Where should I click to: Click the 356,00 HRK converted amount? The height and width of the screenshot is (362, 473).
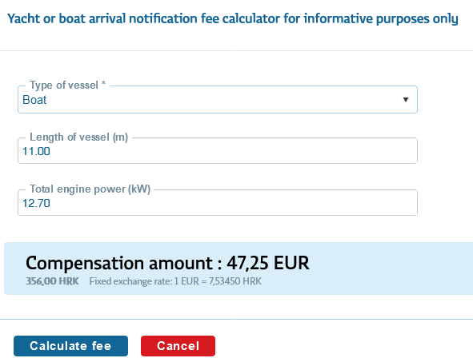pos(52,281)
